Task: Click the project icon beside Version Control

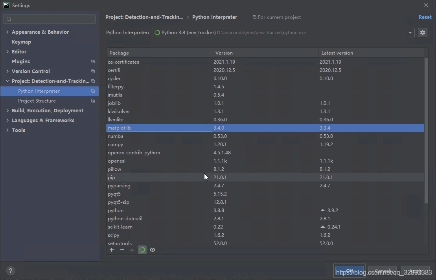Action: (93, 71)
